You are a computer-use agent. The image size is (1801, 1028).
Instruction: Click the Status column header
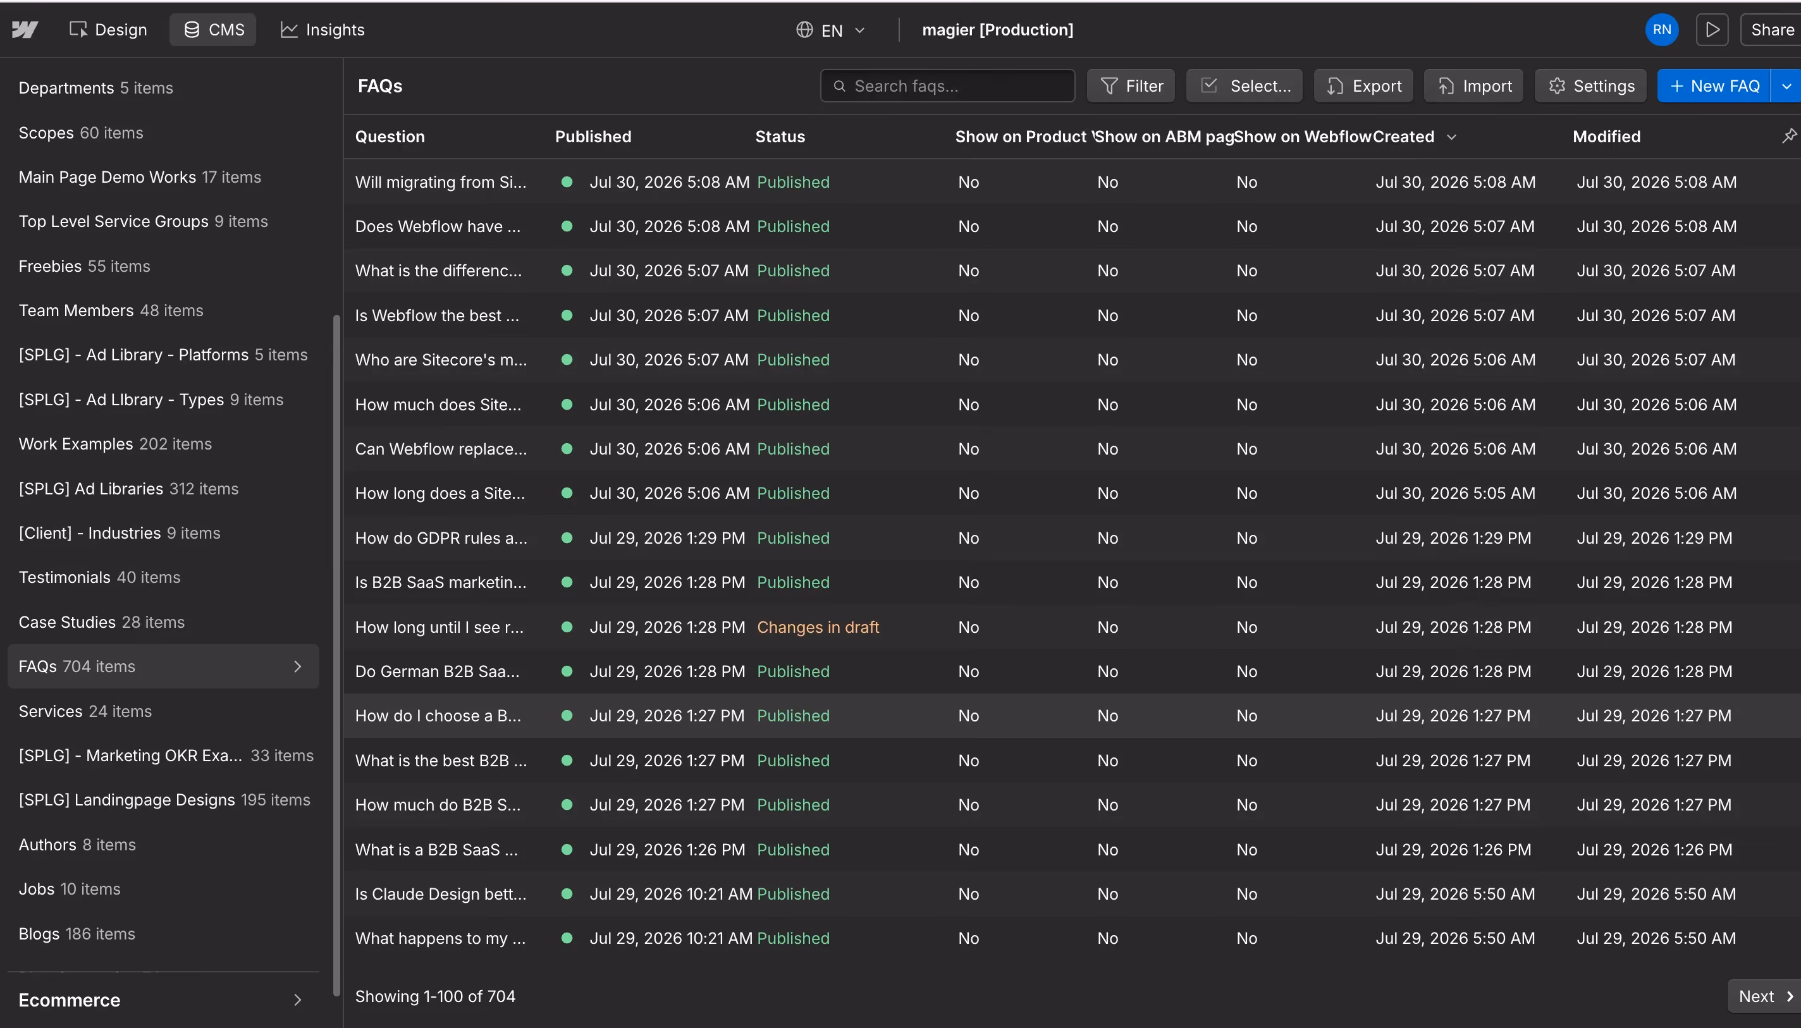[x=780, y=137]
